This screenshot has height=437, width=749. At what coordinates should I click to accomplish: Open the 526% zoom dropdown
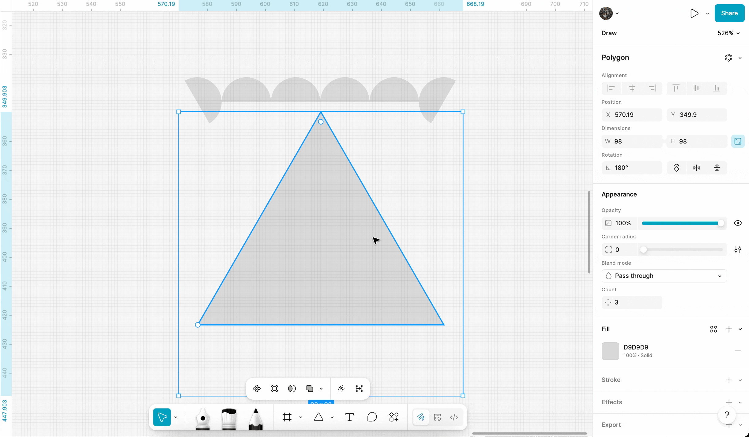tap(728, 33)
